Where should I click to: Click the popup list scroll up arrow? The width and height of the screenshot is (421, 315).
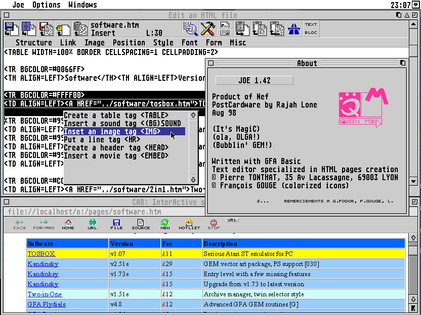tap(193, 115)
